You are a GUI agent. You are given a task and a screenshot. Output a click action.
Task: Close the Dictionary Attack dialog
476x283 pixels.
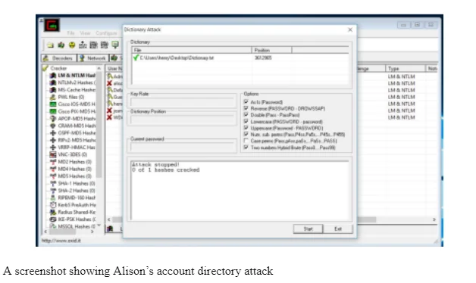[x=350, y=30]
